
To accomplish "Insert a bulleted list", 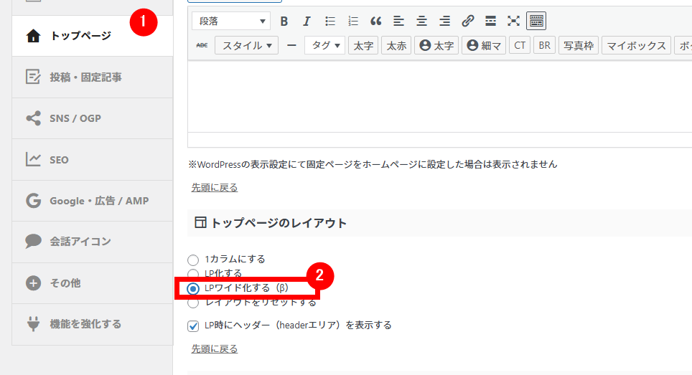I will tap(329, 21).
